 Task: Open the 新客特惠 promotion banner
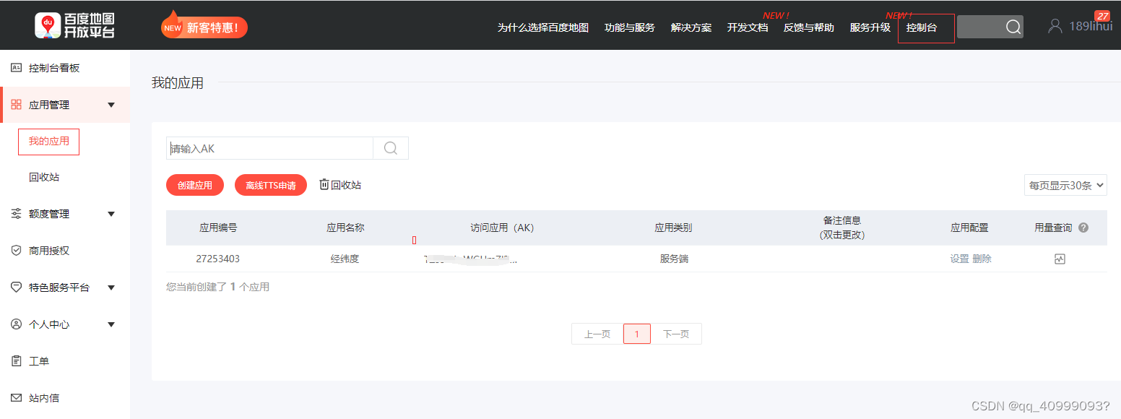click(x=204, y=26)
